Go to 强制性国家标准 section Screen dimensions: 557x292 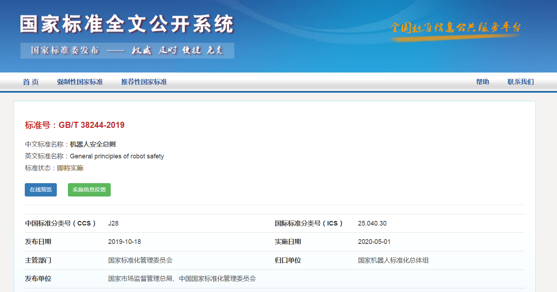[80, 82]
